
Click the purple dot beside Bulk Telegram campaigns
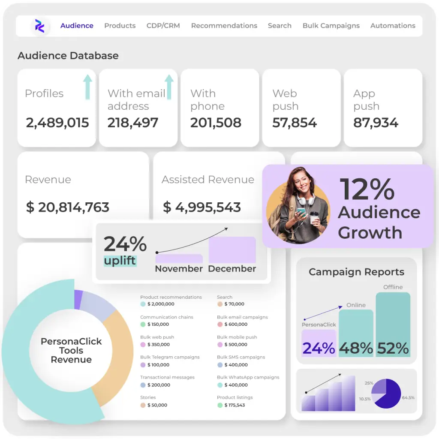(143, 364)
